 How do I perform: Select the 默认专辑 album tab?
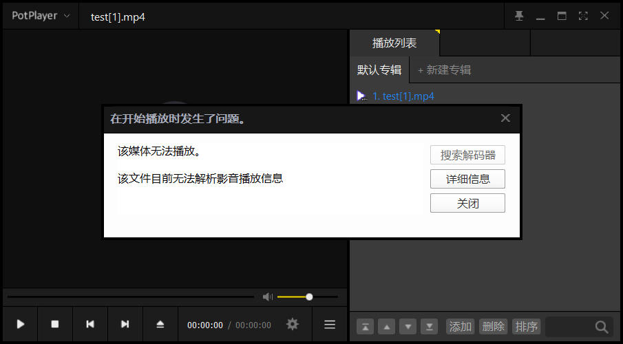379,69
